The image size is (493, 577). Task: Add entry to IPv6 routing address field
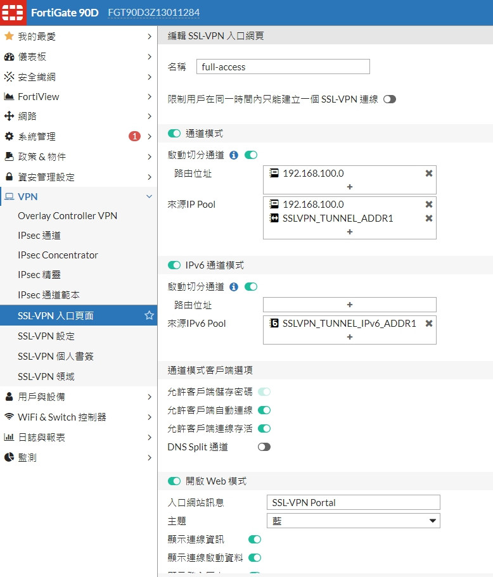coord(350,305)
